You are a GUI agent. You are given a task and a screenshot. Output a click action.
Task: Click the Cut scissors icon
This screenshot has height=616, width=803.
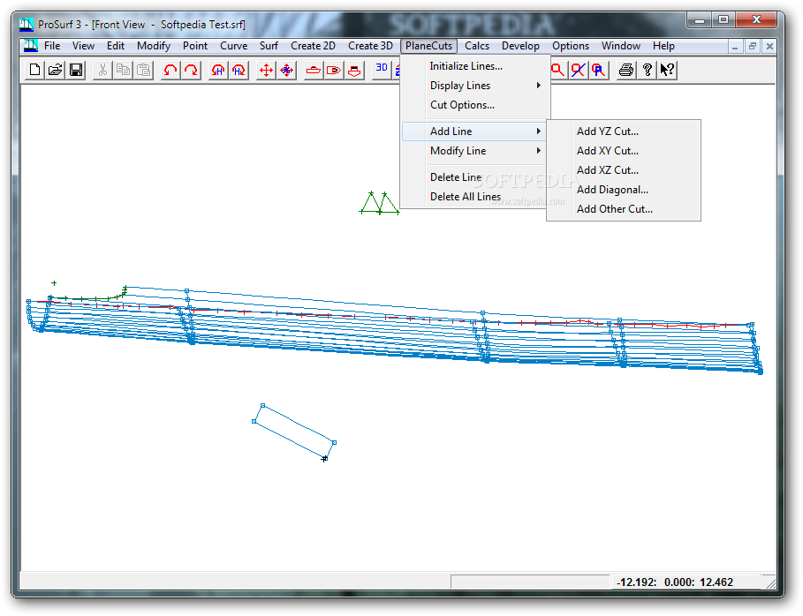102,70
